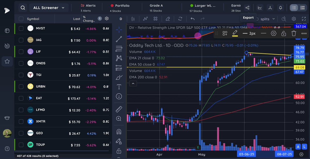Open the line chart view icon
This screenshot has height=159, width=310.
click(260, 8)
